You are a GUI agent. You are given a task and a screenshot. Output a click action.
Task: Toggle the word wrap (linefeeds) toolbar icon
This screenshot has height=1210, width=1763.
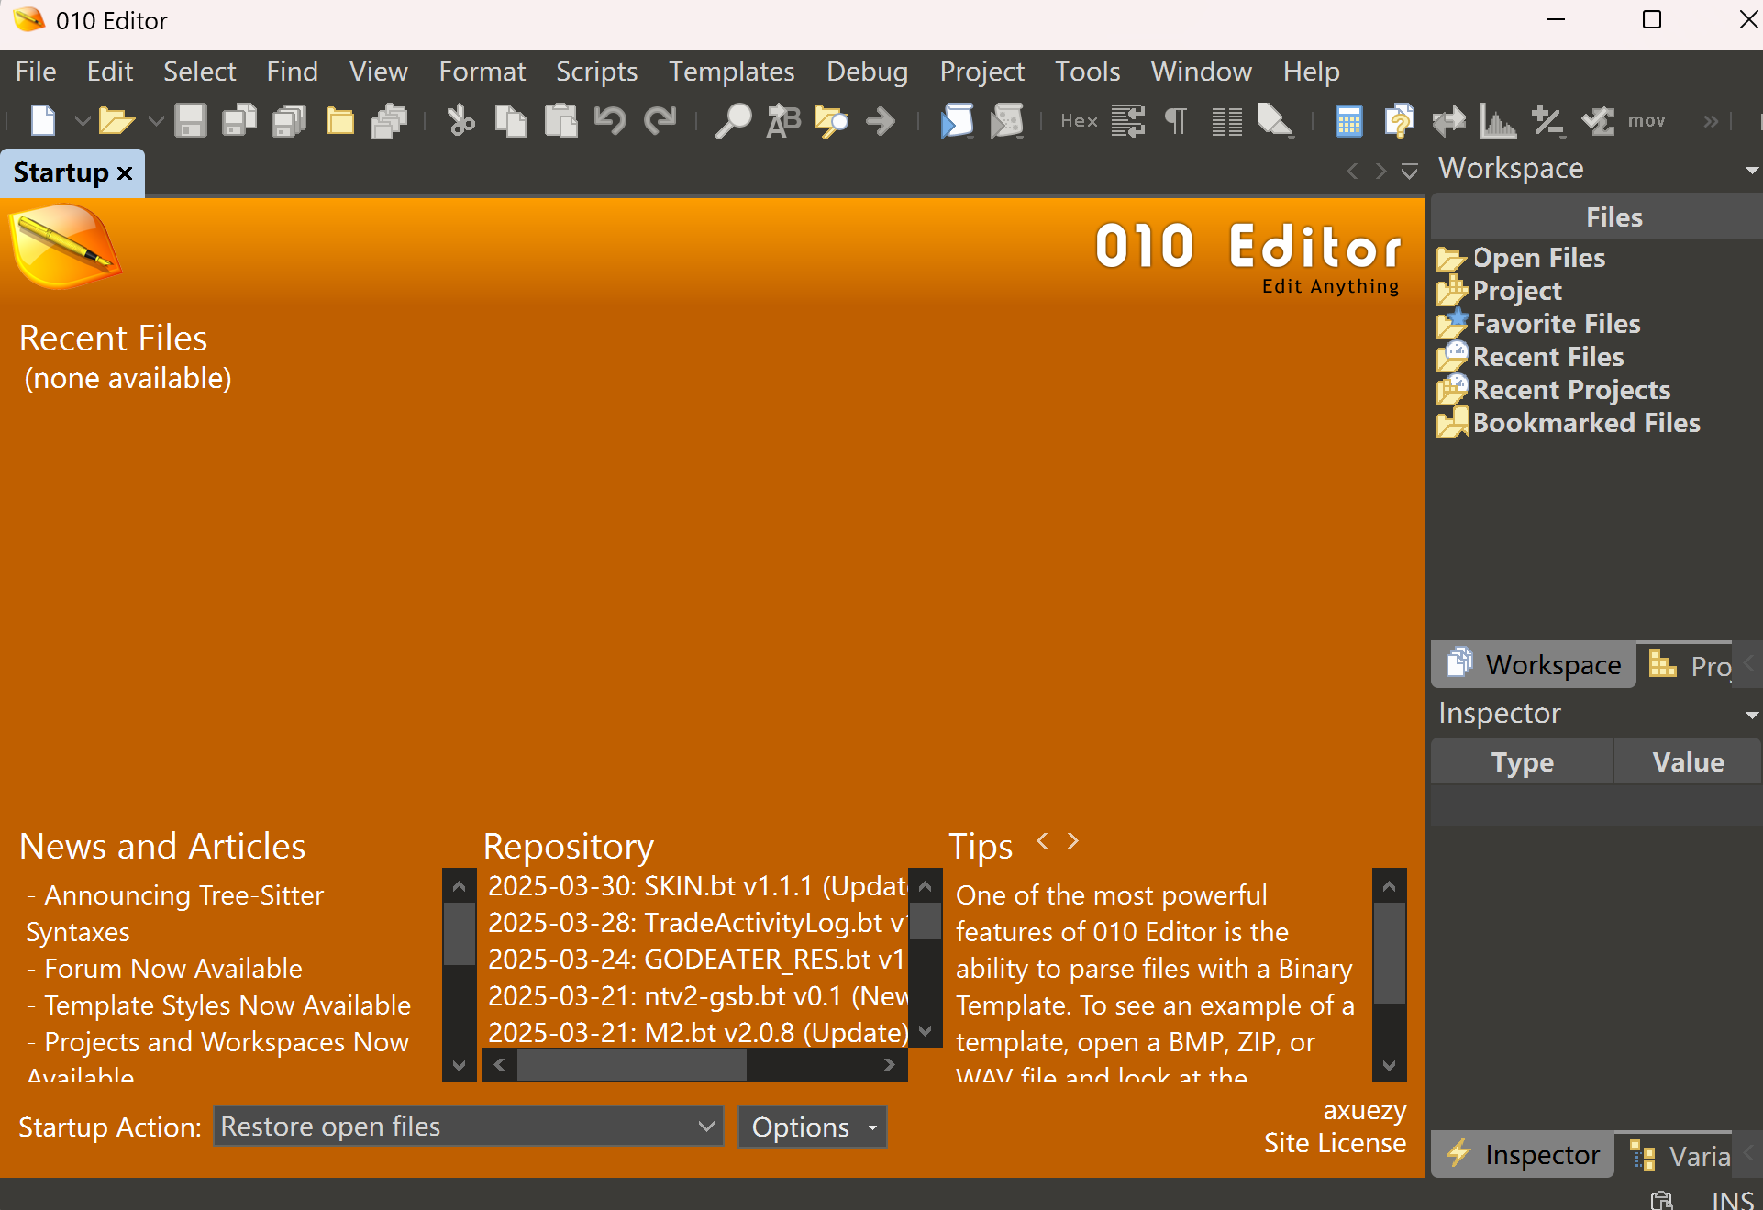[x=1128, y=120]
